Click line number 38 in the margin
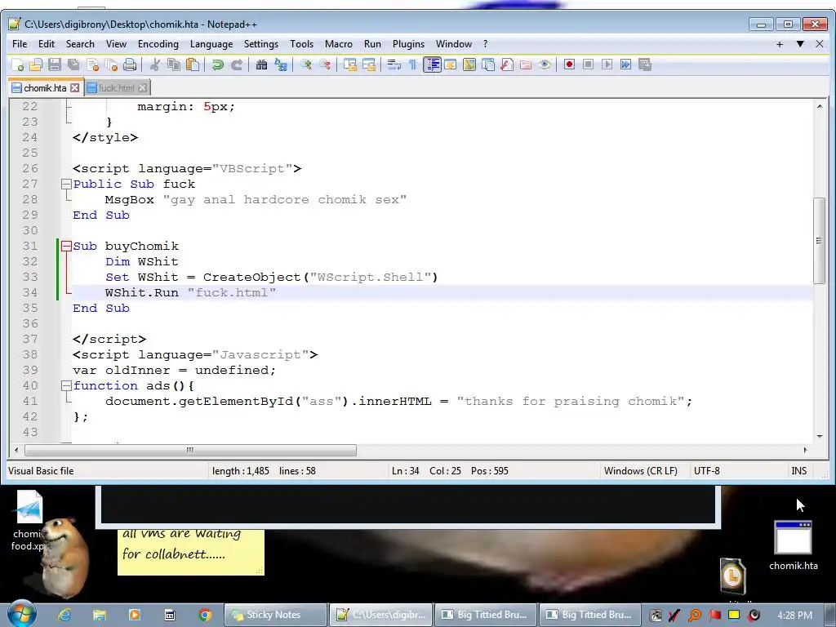The height and width of the screenshot is (627, 836). (30, 354)
